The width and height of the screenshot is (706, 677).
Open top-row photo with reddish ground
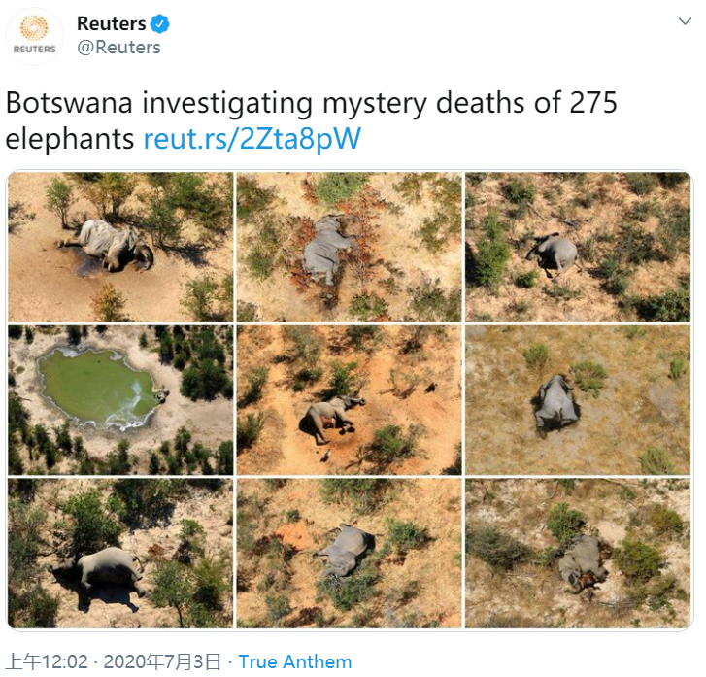349,247
